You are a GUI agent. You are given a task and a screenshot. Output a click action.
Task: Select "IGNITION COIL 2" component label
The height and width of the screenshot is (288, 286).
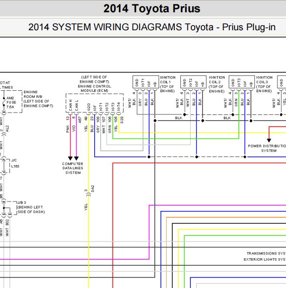[217, 80]
